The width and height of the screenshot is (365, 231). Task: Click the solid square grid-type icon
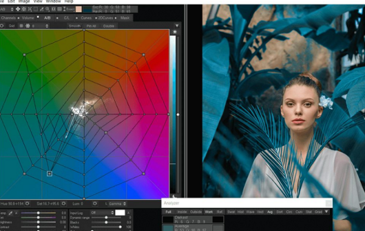click(x=21, y=26)
